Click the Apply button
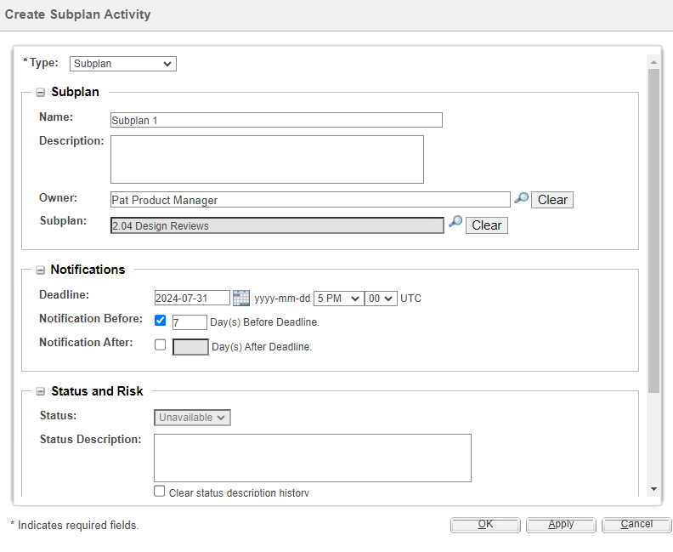Screen dimensions: 673x552 561,525
